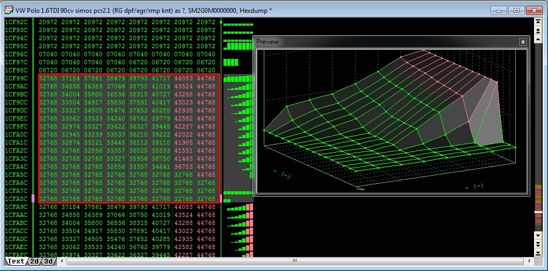548x271 pixels.
Task: Select cell 43524 in row 1CFAAC
Action: 184,215
